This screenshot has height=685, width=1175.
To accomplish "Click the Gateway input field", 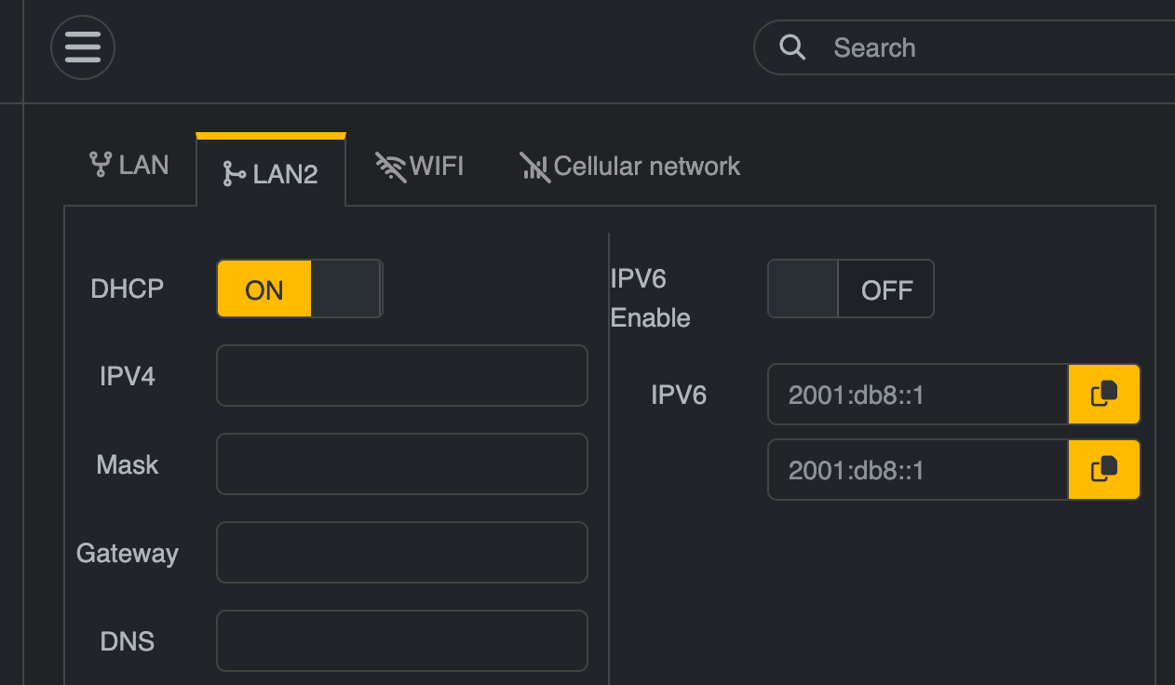I will pyautogui.click(x=402, y=552).
